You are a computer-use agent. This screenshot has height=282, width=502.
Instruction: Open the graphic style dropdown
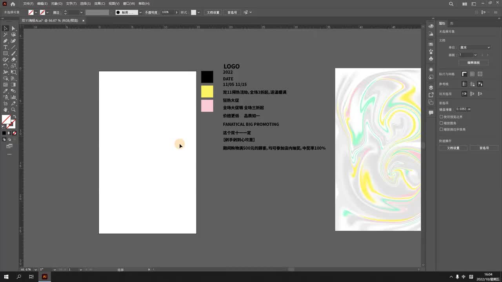tap(198, 13)
